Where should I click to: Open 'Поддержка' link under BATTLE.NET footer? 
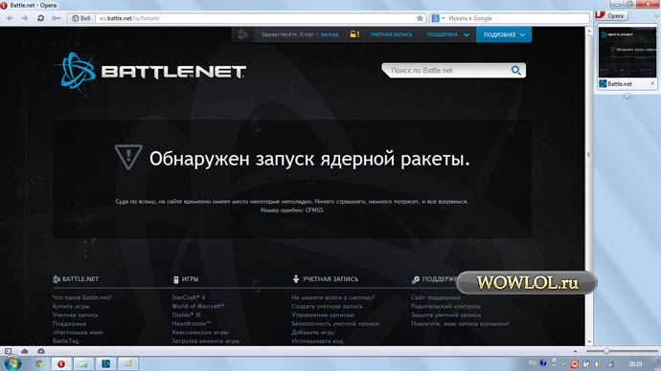tap(69, 324)
